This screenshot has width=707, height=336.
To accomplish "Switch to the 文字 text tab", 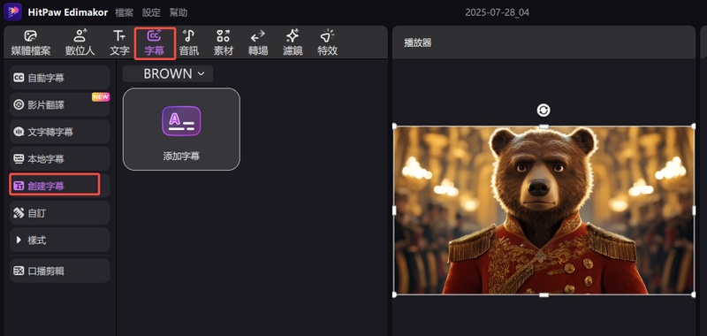I will (x=119, y=43).
